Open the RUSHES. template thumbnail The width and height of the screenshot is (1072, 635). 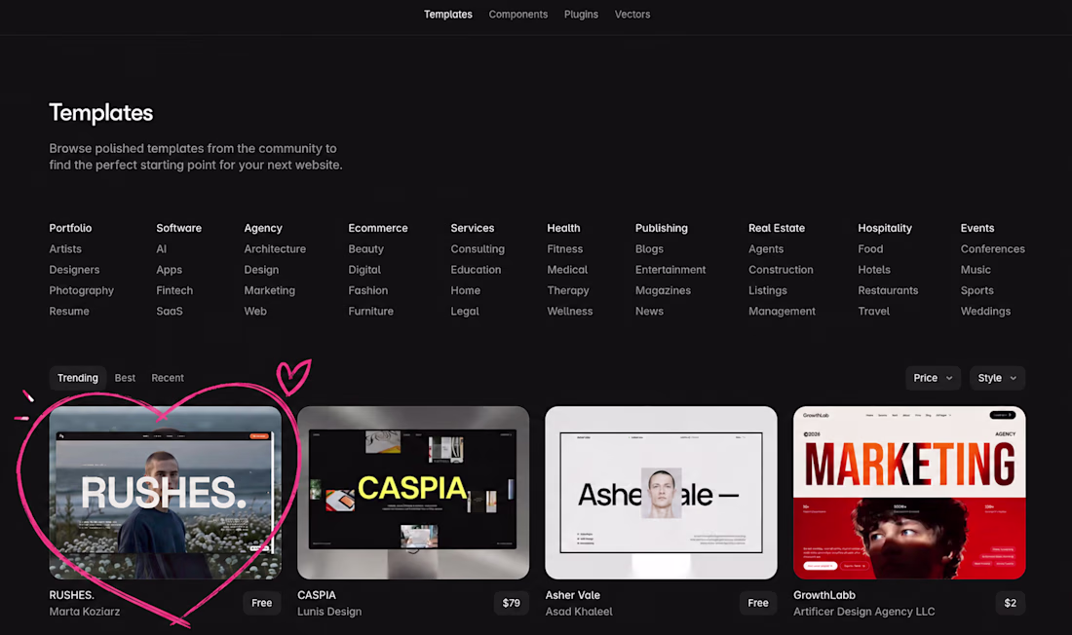pos(166,493)
